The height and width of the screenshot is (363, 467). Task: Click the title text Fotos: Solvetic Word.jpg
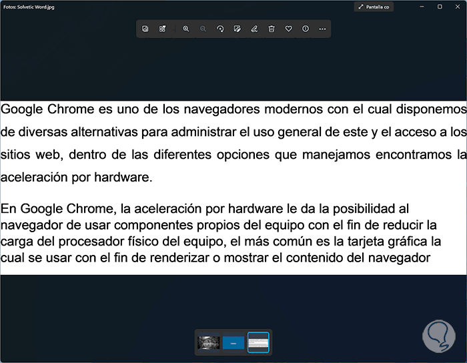click(29, 7)
